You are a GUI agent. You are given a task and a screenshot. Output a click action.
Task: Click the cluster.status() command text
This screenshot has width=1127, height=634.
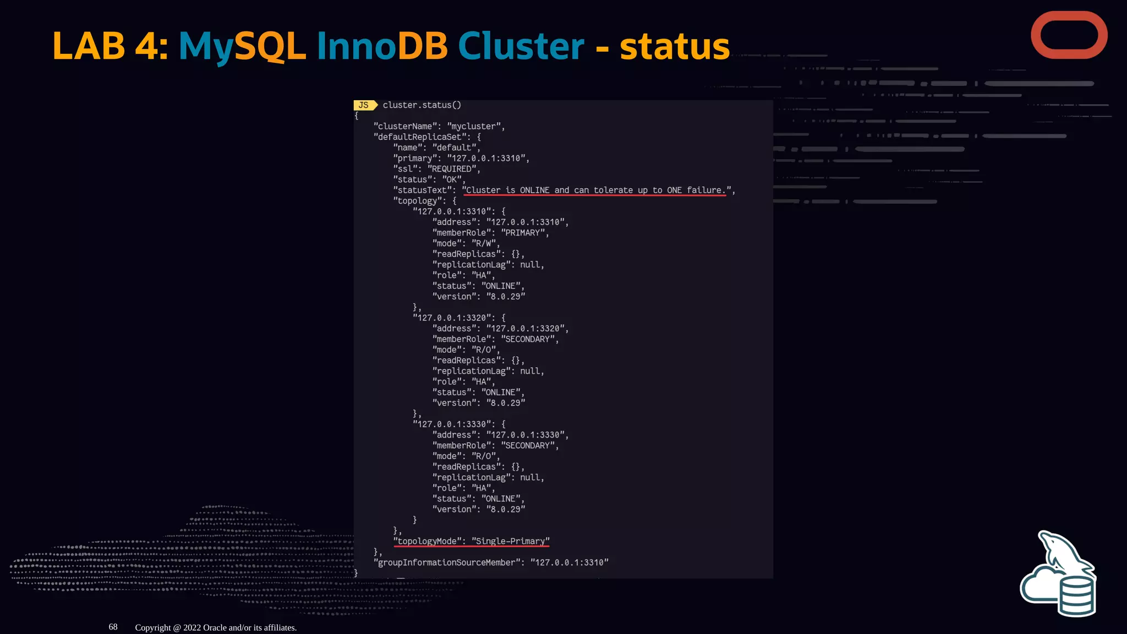(422, 105)
